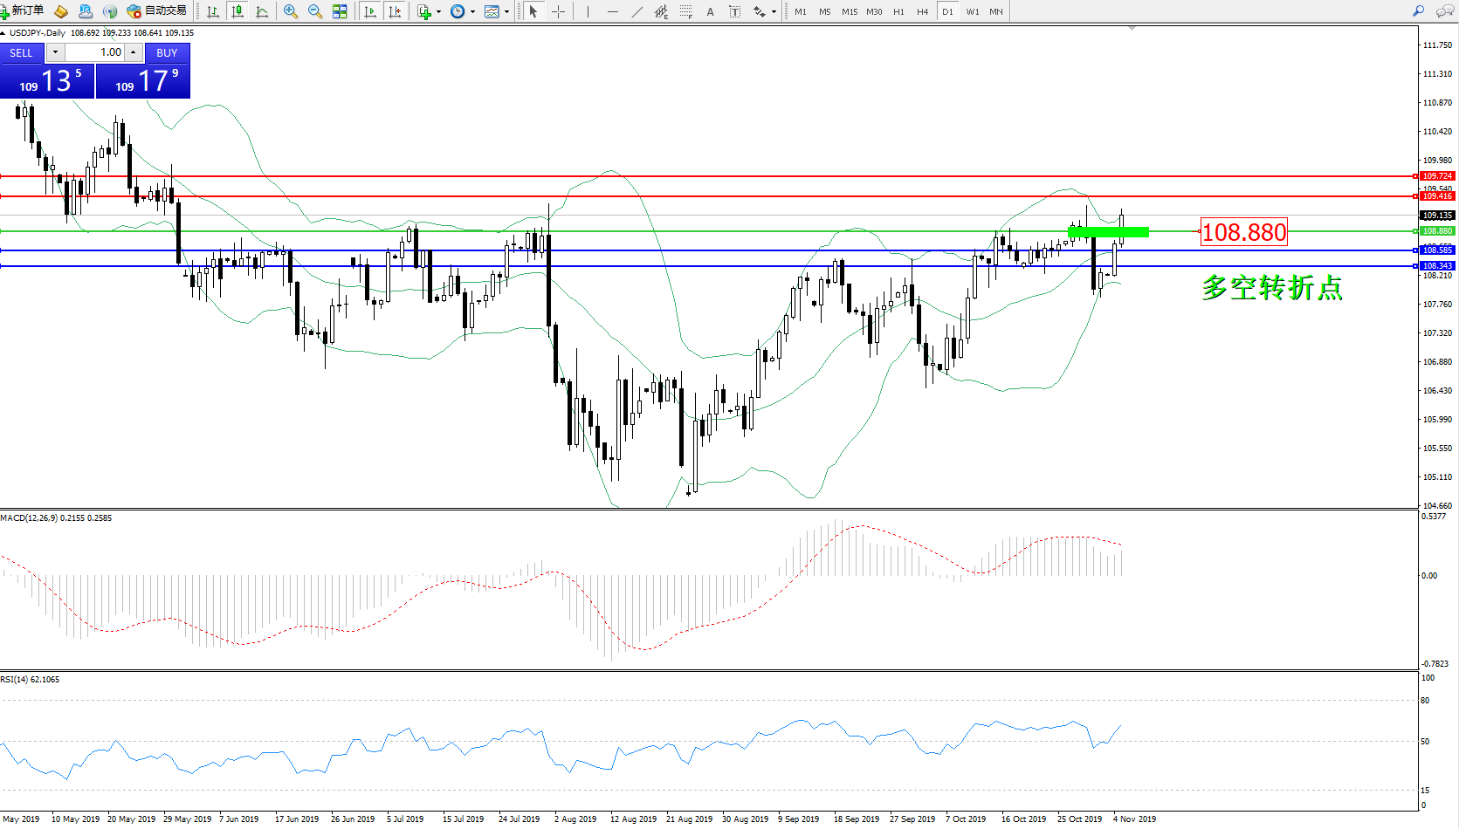Toggle chart auto scroll button
The image size is (1459, 829).
tap(370, 11)
